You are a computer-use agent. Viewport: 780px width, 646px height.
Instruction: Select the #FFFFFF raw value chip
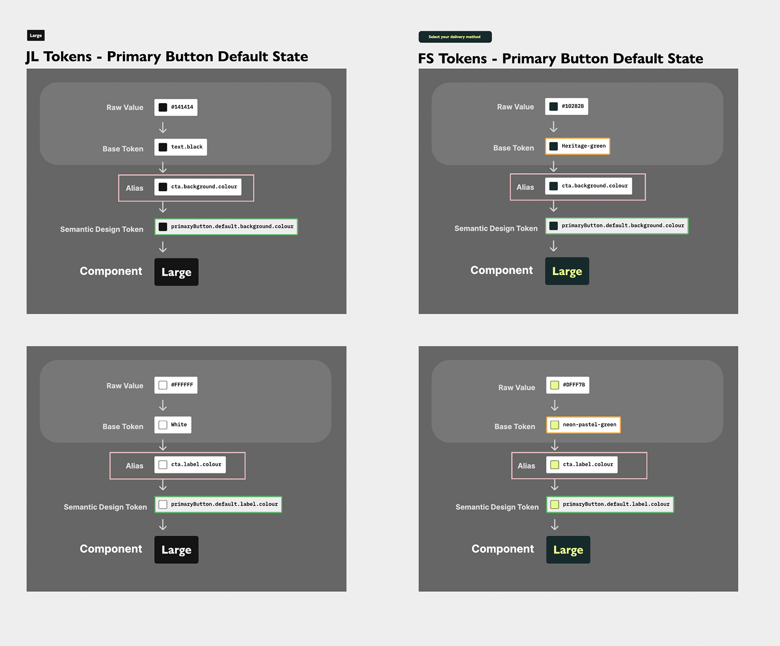click(x=176, y=385)
